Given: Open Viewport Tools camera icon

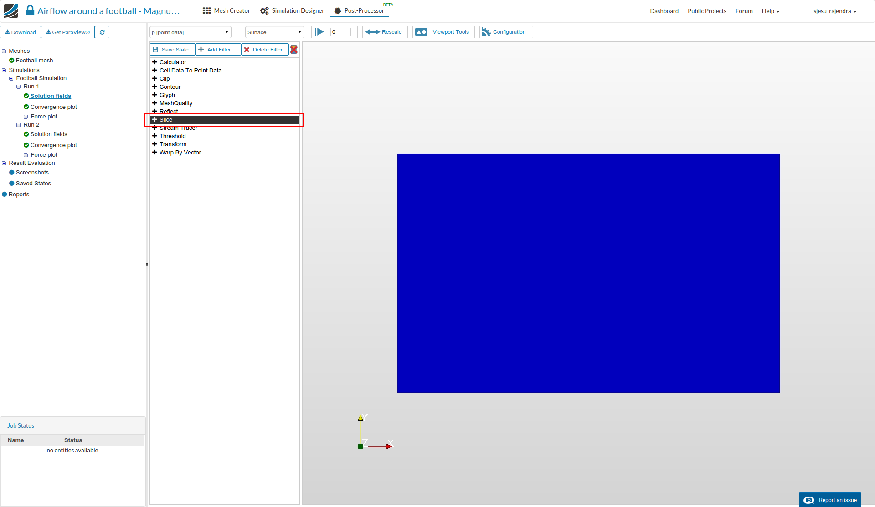Looking at the screenshot, I should pyautogui.click(x=422, y=32).
